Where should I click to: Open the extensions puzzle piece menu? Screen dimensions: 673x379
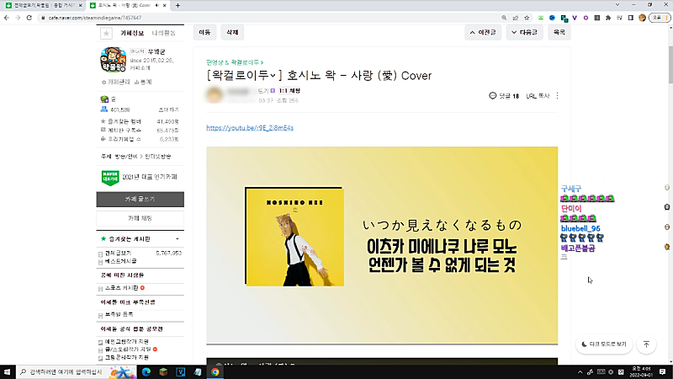pos(608,18)
